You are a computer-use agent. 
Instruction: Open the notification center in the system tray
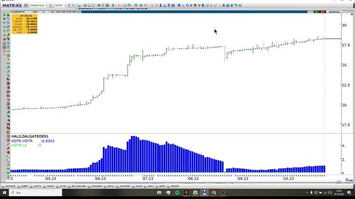[349, 193]
